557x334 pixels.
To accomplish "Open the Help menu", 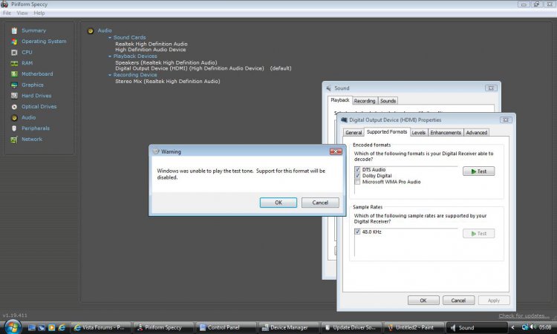I will (39, 13).
